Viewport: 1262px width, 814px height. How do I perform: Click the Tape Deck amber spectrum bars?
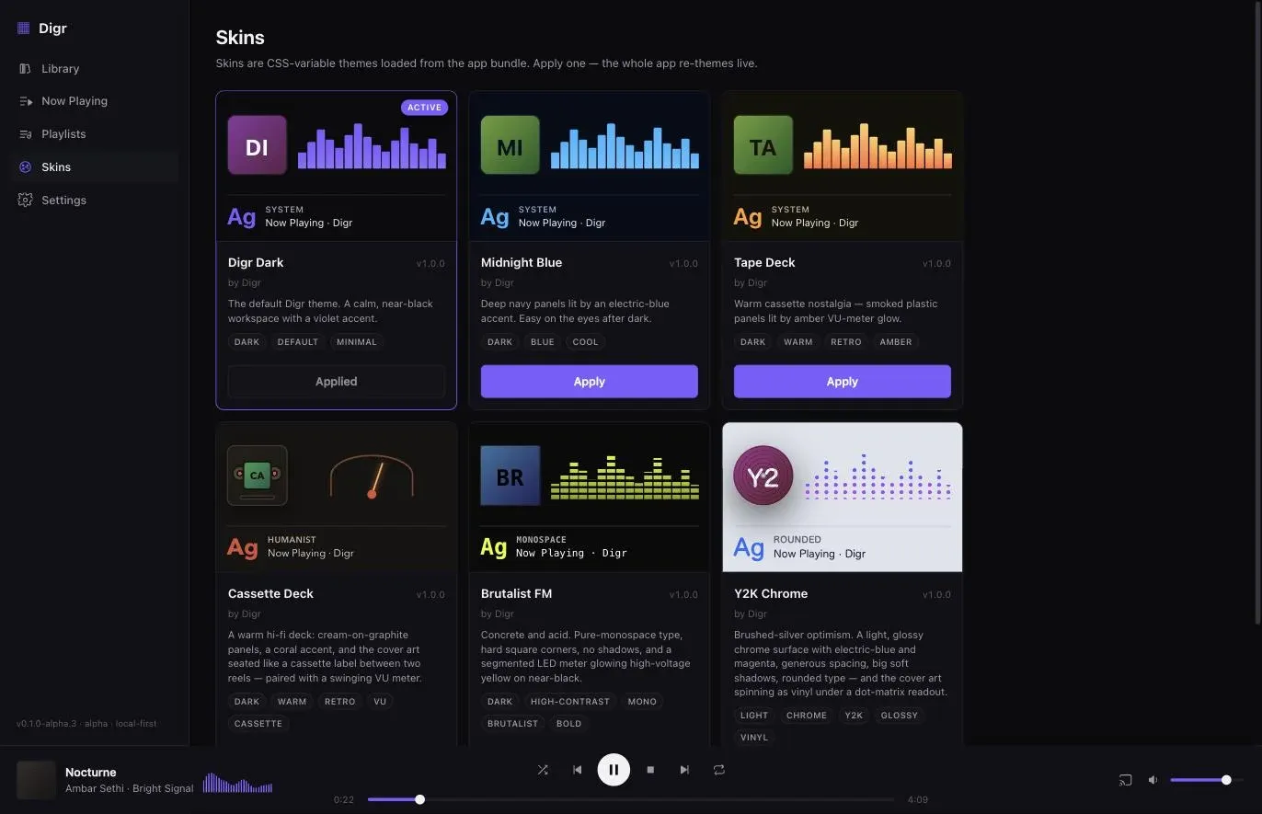point(878,145)
